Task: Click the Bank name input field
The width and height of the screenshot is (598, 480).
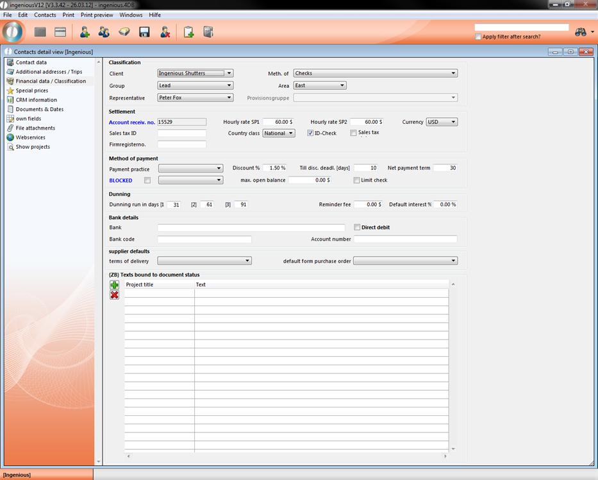Action: pos(251,228)
